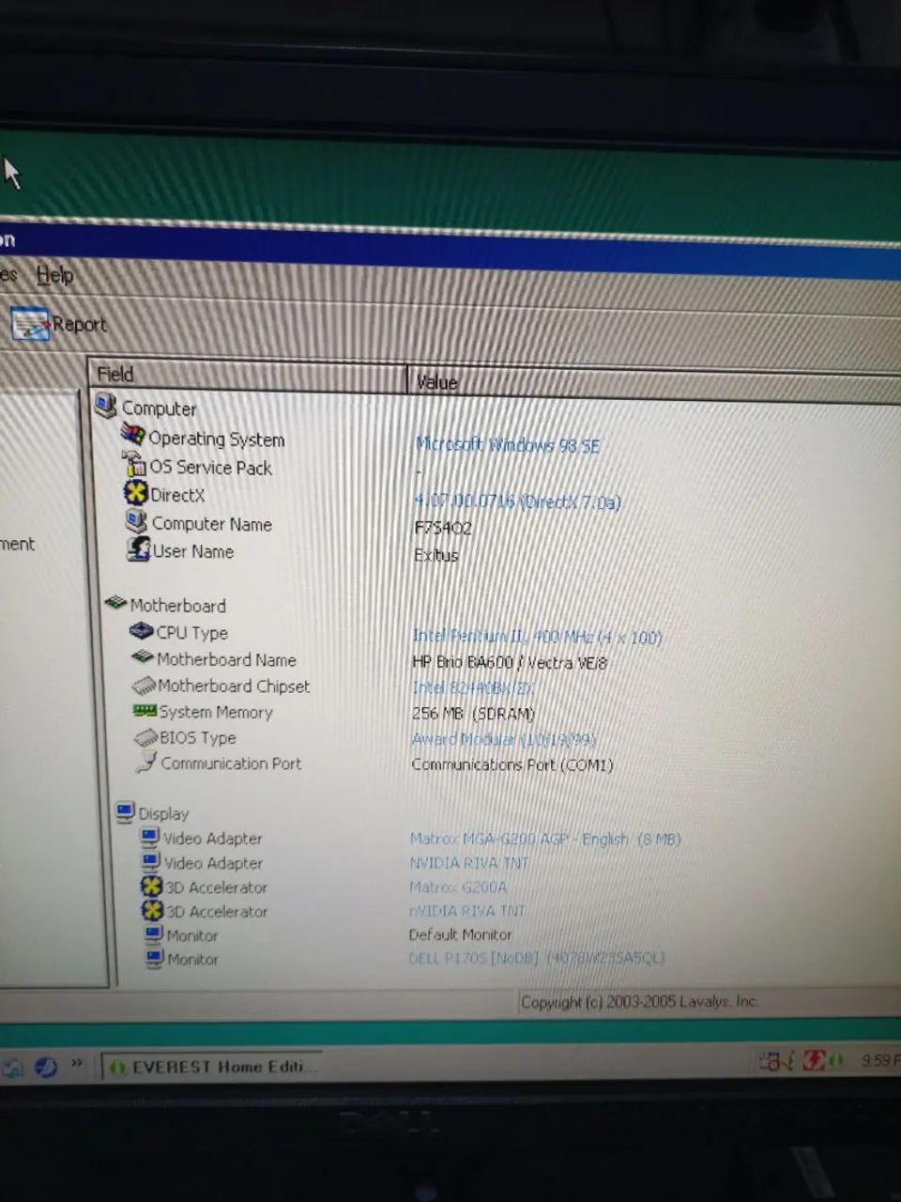Click the Motherboard Chipset row icon
This screenshot has height=1202, width=901.
pos(144,686)
